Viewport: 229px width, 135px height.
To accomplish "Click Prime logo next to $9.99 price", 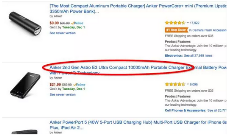I will click(x=78, y=23).
